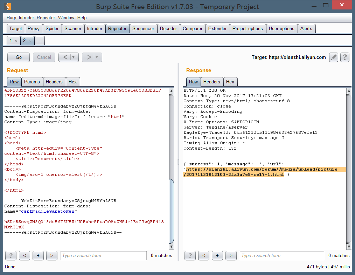
Task: Click the Cancel button
Action: pyautogui.click(x=44, y=57)
